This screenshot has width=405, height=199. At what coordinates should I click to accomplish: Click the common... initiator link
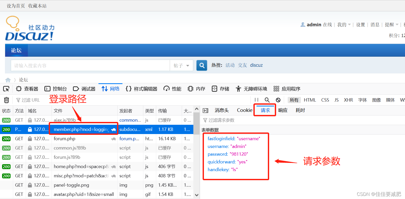(x=130, y=120)
